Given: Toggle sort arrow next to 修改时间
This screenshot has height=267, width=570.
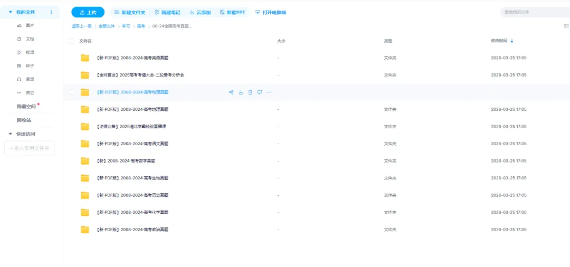Looking at the screenshot, I should pyautogui.click(x=512, y=41).
